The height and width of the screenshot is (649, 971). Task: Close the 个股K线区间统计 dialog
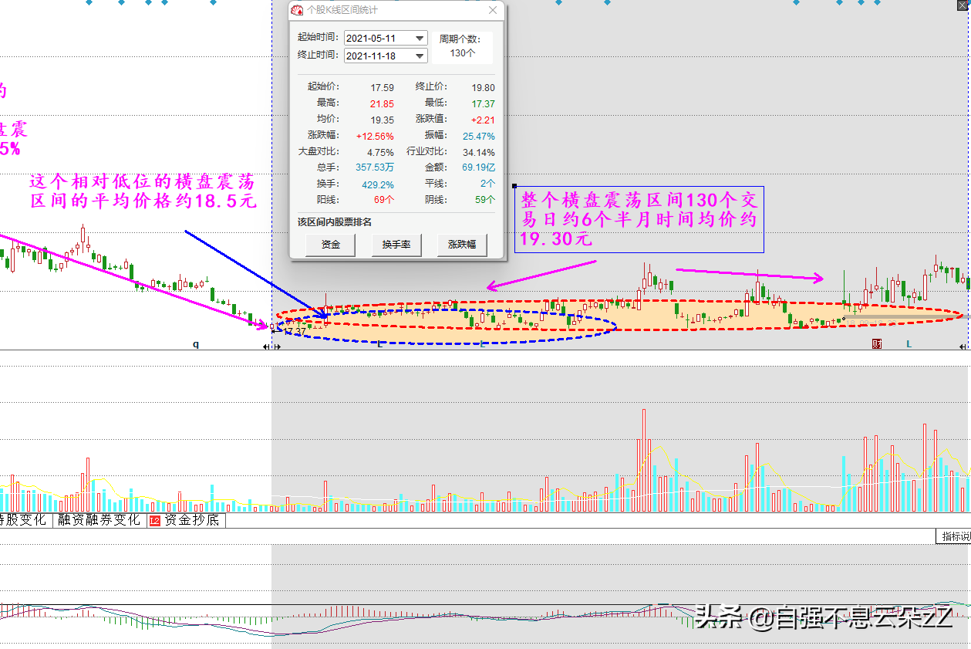pyautogui.click(x=493, y=10)
